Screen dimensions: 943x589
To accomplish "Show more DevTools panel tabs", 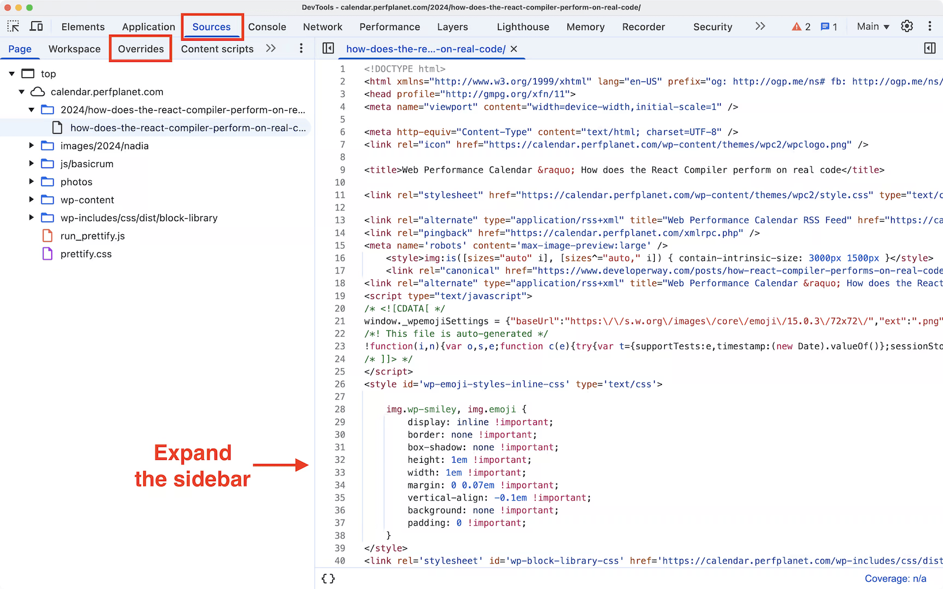I will pos(760,27).
